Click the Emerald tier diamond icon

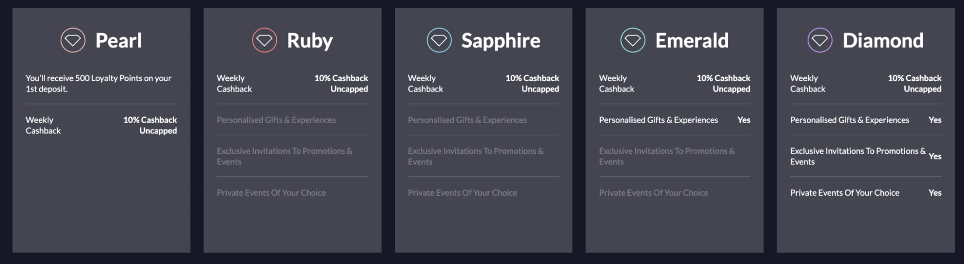click(633, 40)
